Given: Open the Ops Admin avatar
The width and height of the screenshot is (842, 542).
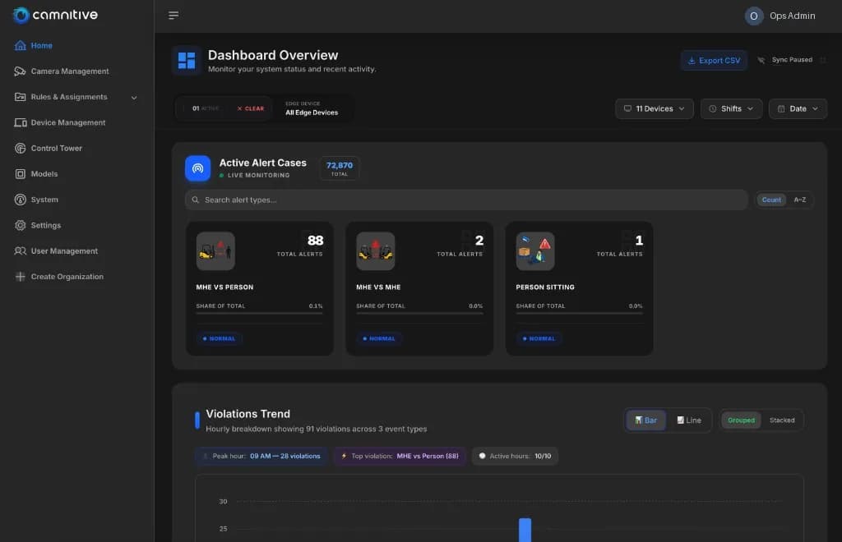Looking at the screenshot, I should coord(754,16).
